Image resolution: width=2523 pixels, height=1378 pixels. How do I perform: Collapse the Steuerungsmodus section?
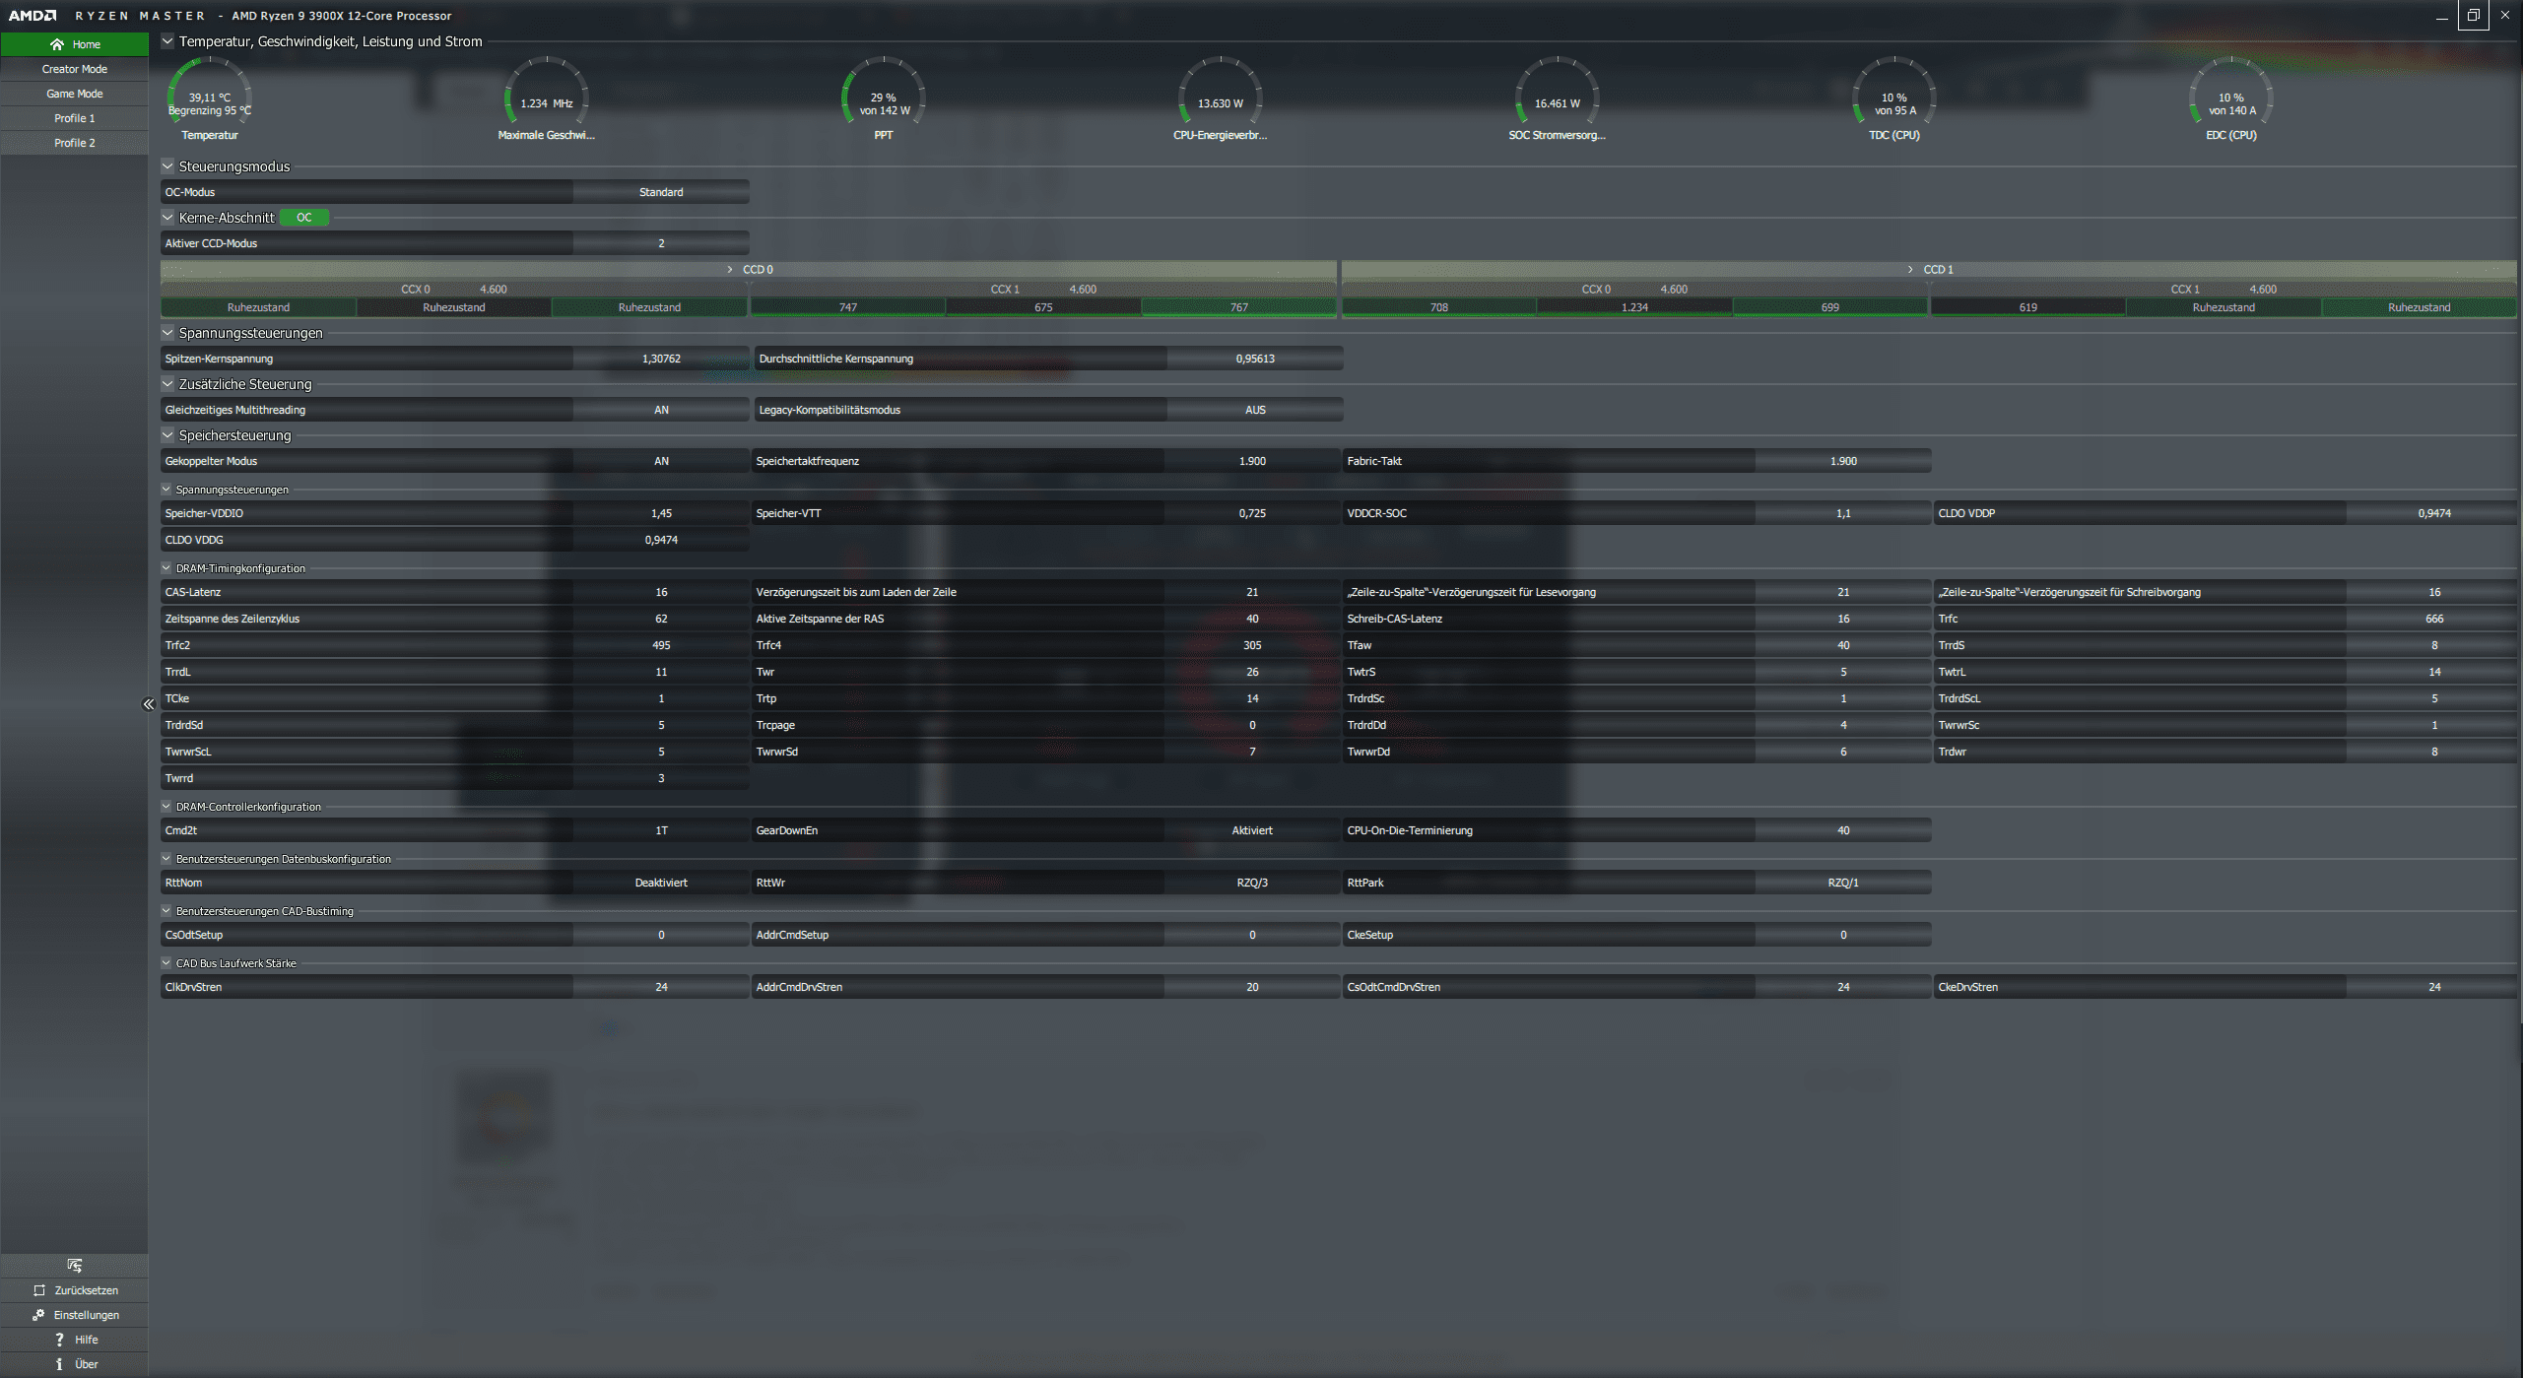pyautogui.click(x=167, y=166)
